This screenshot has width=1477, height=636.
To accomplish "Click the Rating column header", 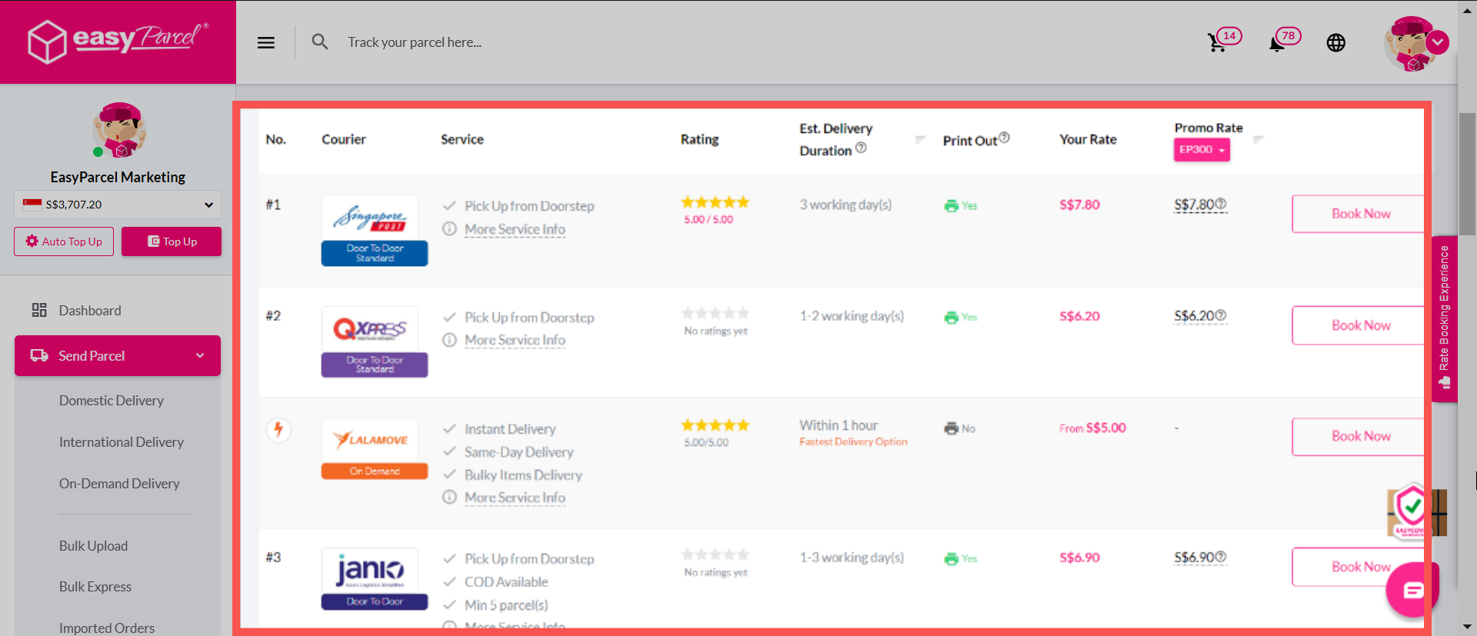I will [x=699, y=139].
